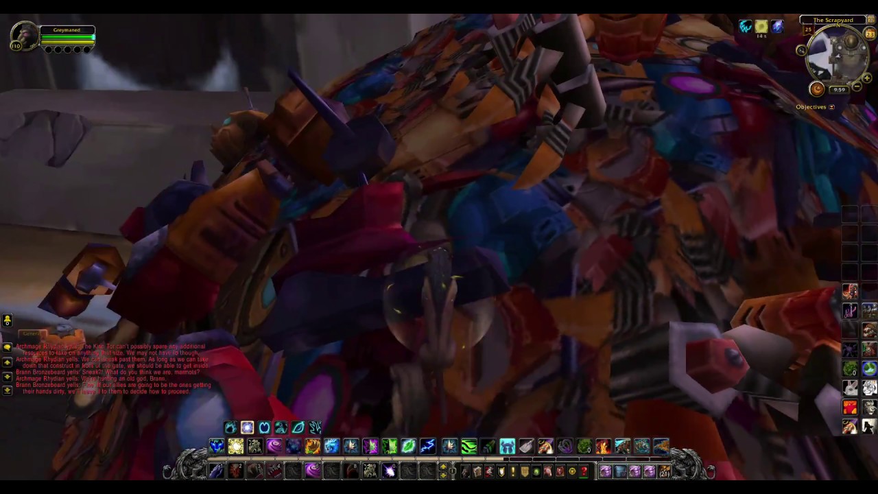Click the experience bar above main action bar

[x=439, y=459]
